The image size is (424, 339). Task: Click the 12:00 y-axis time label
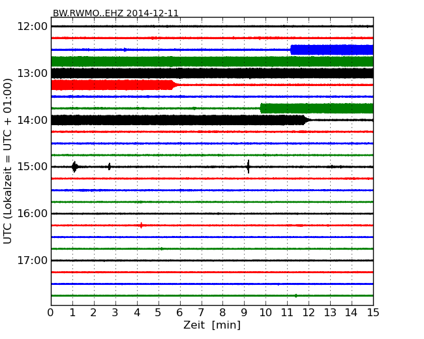(32, 27)
